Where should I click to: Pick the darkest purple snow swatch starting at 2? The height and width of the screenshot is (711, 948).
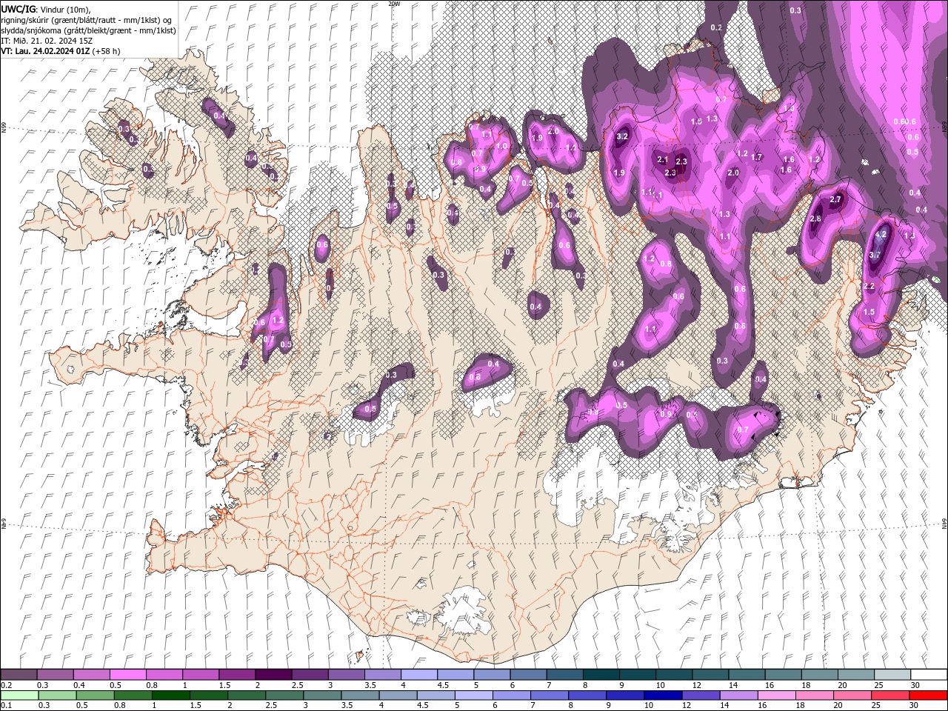click(273, 675)
